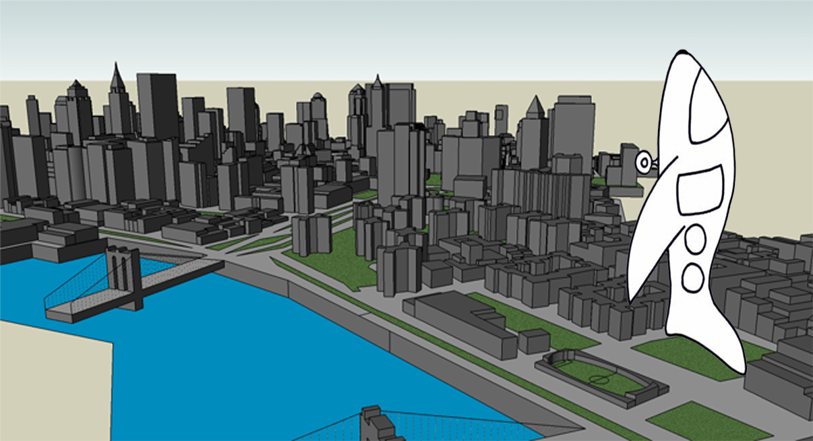This screenshot has height=441, width=813.
Task: Click the rocket's upper round porthole
Action: [694, 238]
